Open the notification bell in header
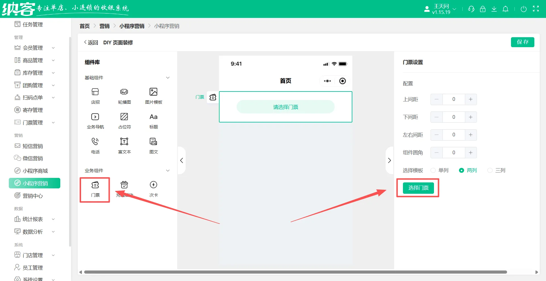Screen dimensions: 546x281 coord(505,9)
